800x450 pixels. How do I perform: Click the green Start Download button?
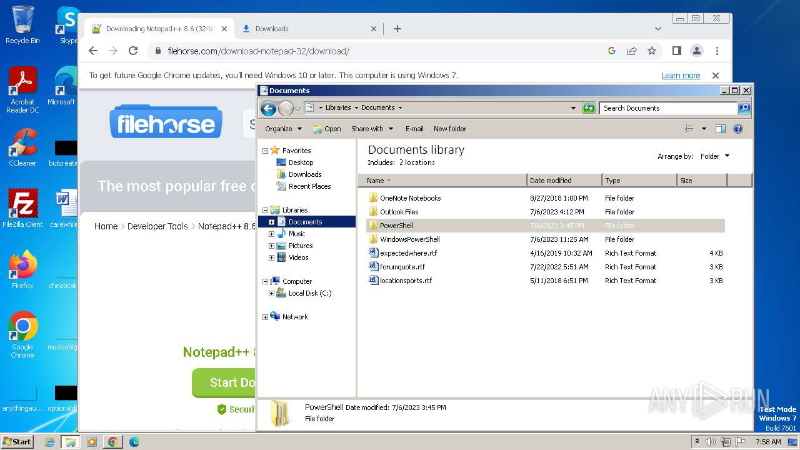pyautogui.click(x=224, y=382)
